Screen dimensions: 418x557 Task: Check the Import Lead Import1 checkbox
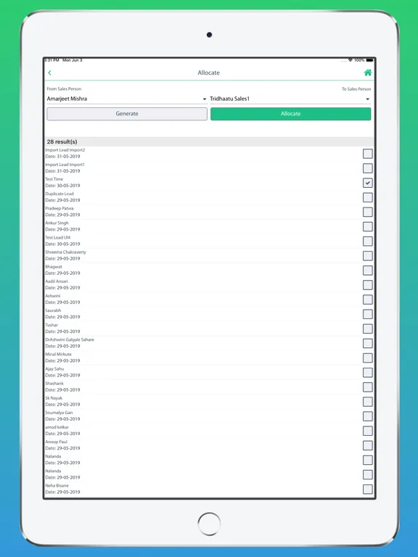367,168
